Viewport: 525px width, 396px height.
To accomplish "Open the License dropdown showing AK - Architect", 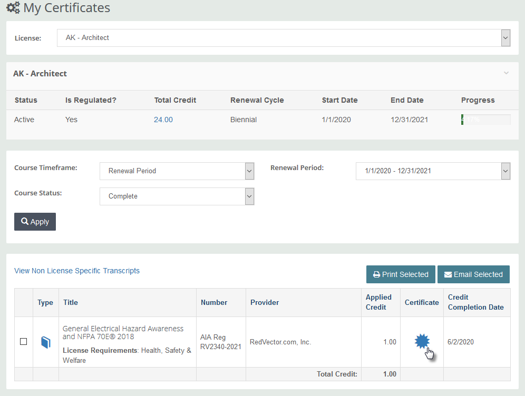I will (x=285, y=37).
